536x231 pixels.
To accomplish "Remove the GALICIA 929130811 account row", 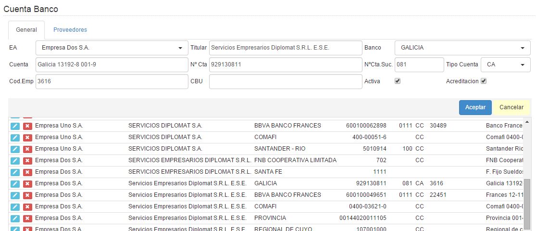I will click(x=27, y=183).
